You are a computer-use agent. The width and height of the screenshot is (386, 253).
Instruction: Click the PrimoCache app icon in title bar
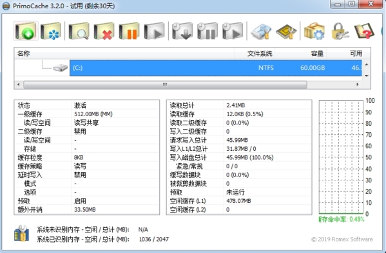click(6, 6)
